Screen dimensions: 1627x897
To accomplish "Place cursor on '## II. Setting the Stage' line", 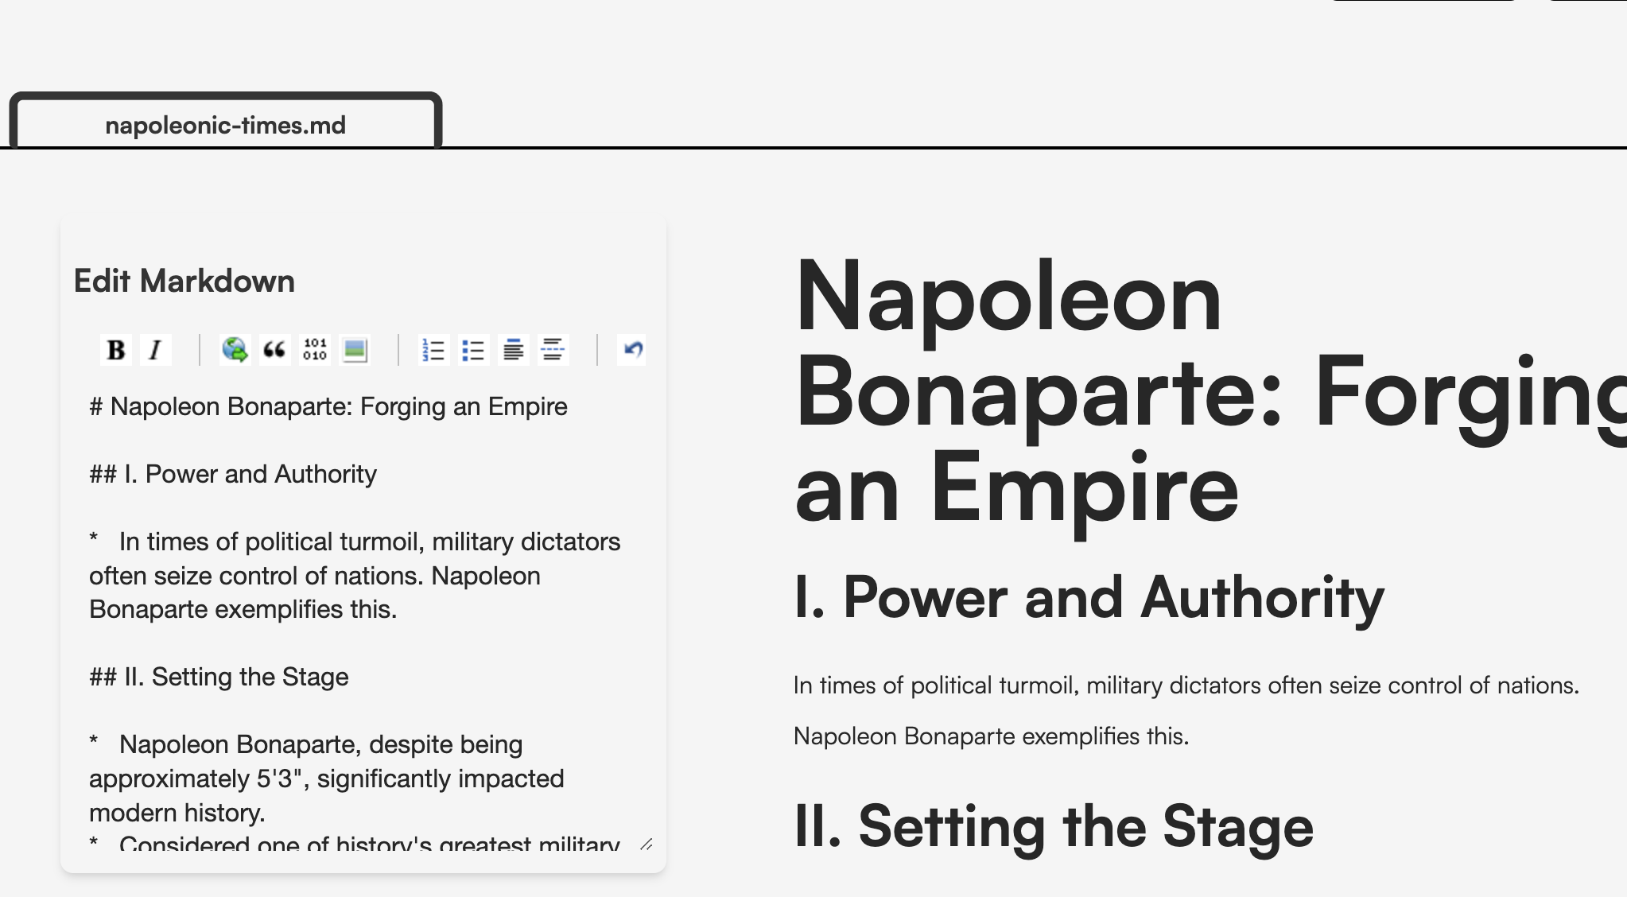I will tap(219, 677).
